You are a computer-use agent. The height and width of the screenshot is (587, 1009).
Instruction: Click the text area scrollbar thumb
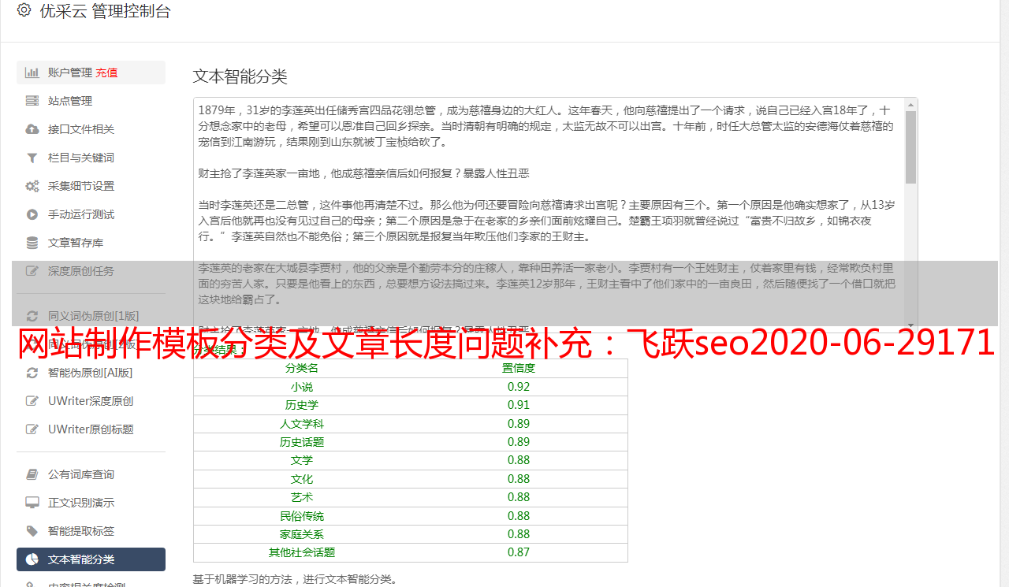pyautogui.click(x=911, y=147)
